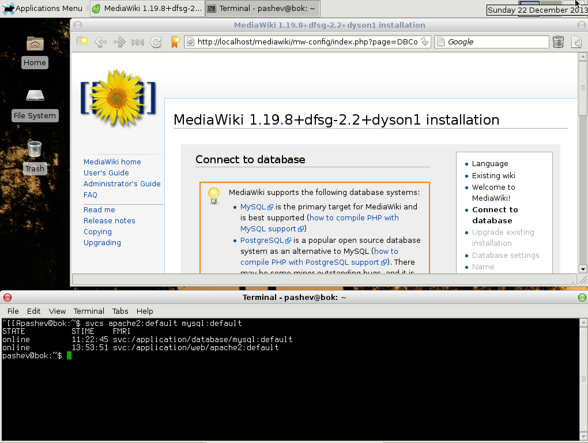The image size is (588, 443).
Task: Follow the MediaWiki home sidebar link
Action: point(112,162)
